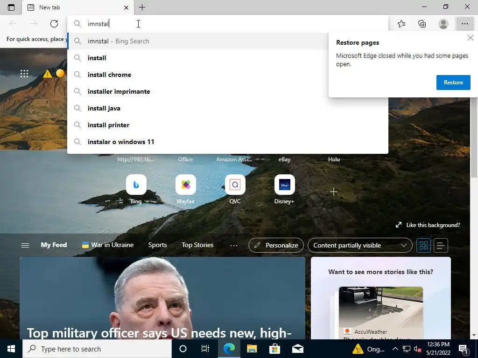Image resolution: width=478 pixels, height=358 pixels.
Task: Open Mail app from taskbar
Action: 297,349
